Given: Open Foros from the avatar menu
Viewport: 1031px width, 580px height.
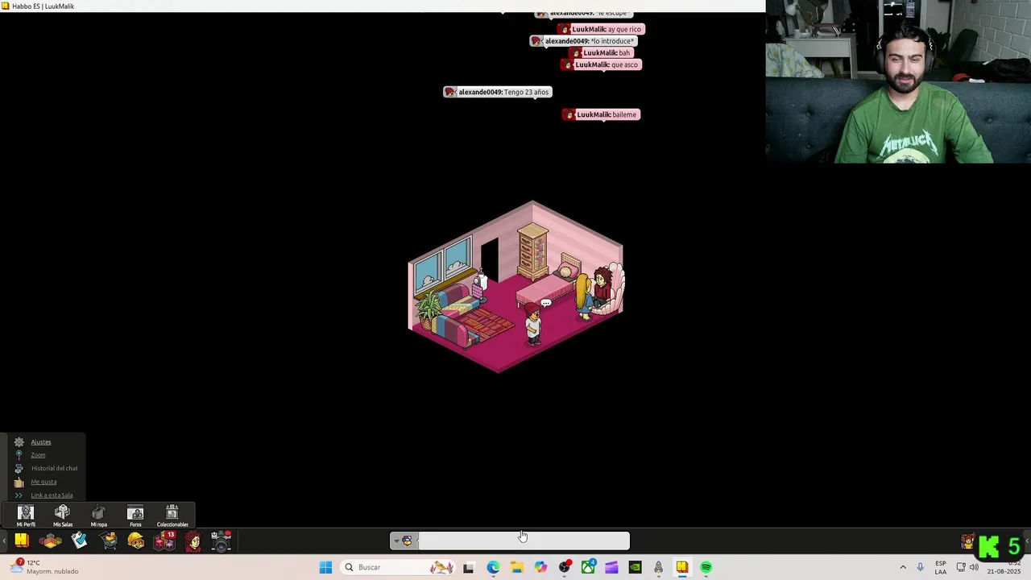Looking at the screenshot, I should [x=135, y=516].
